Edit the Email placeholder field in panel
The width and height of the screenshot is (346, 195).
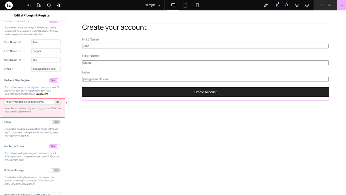click(46, 69)
